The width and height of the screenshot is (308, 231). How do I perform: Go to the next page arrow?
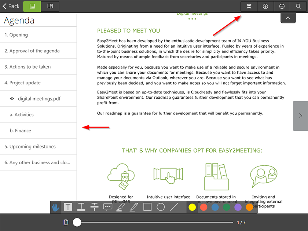tap(301, 116)
